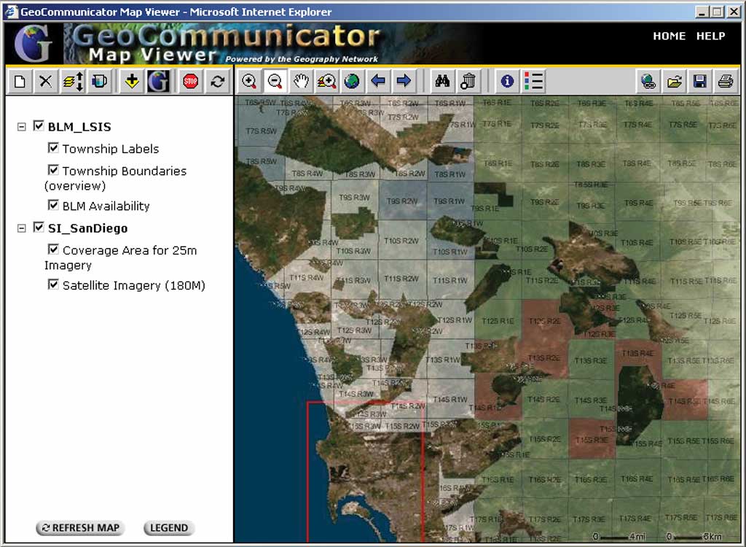Click the globe with link chain icon
Screen dimensions: 746x547
pyautogui.click(x=648, y=82)
